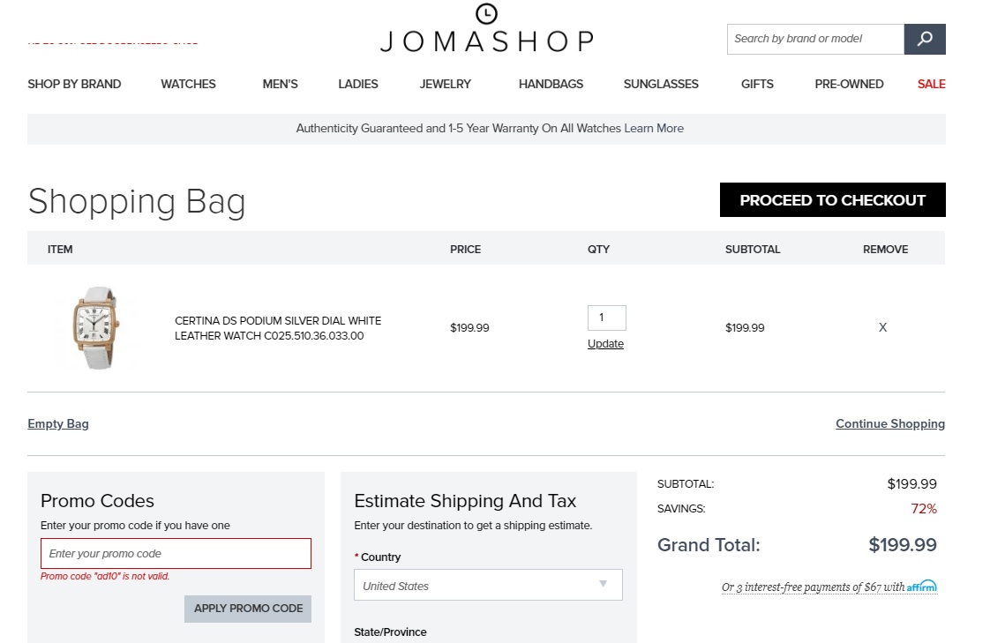This screenshot has width=990, height=643.
Task: Open the Certina watch thumbnail
Action: click(x=97, y=327)
